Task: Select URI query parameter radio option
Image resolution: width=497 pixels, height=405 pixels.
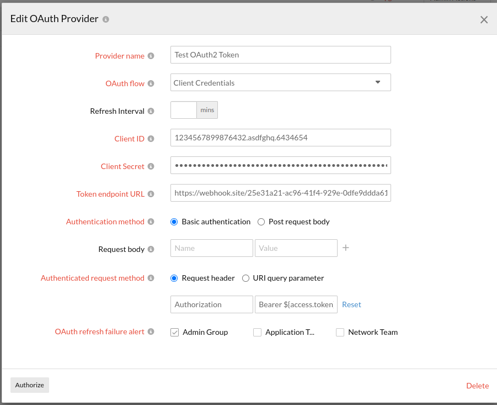Action: click(x=246, y=278)
